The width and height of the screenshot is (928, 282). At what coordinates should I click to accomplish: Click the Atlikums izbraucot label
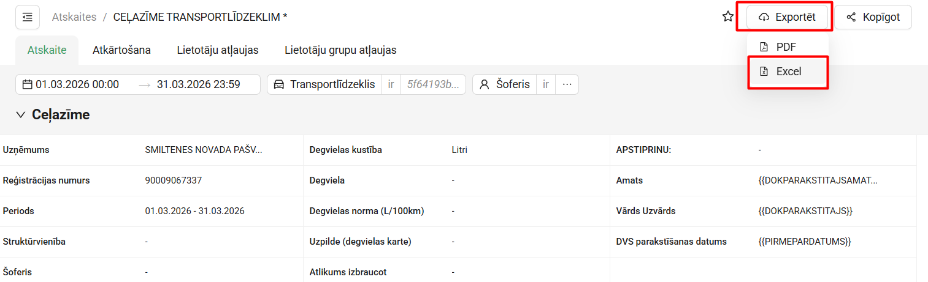348,272
